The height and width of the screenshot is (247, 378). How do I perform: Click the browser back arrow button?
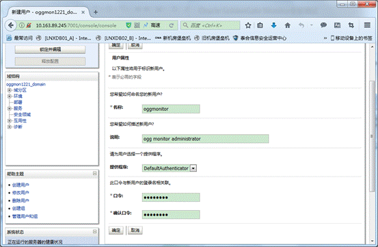11,25
